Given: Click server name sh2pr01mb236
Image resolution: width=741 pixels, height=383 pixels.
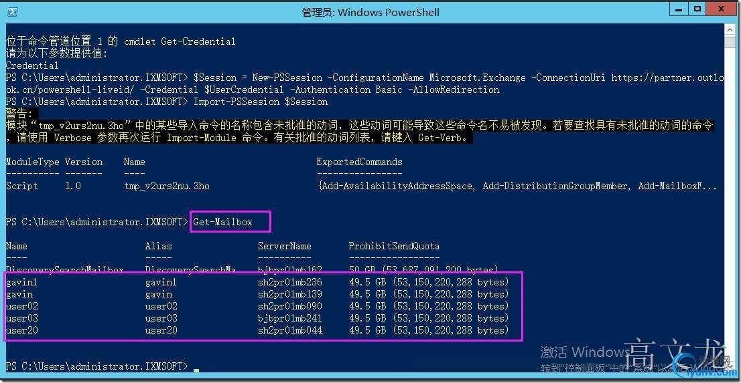Looking at the screenshot, I should point(289,282).
